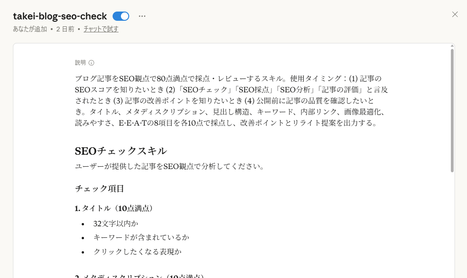Select the 1. タイトル（10点満点） heading
467x278 pixels.
114,208
